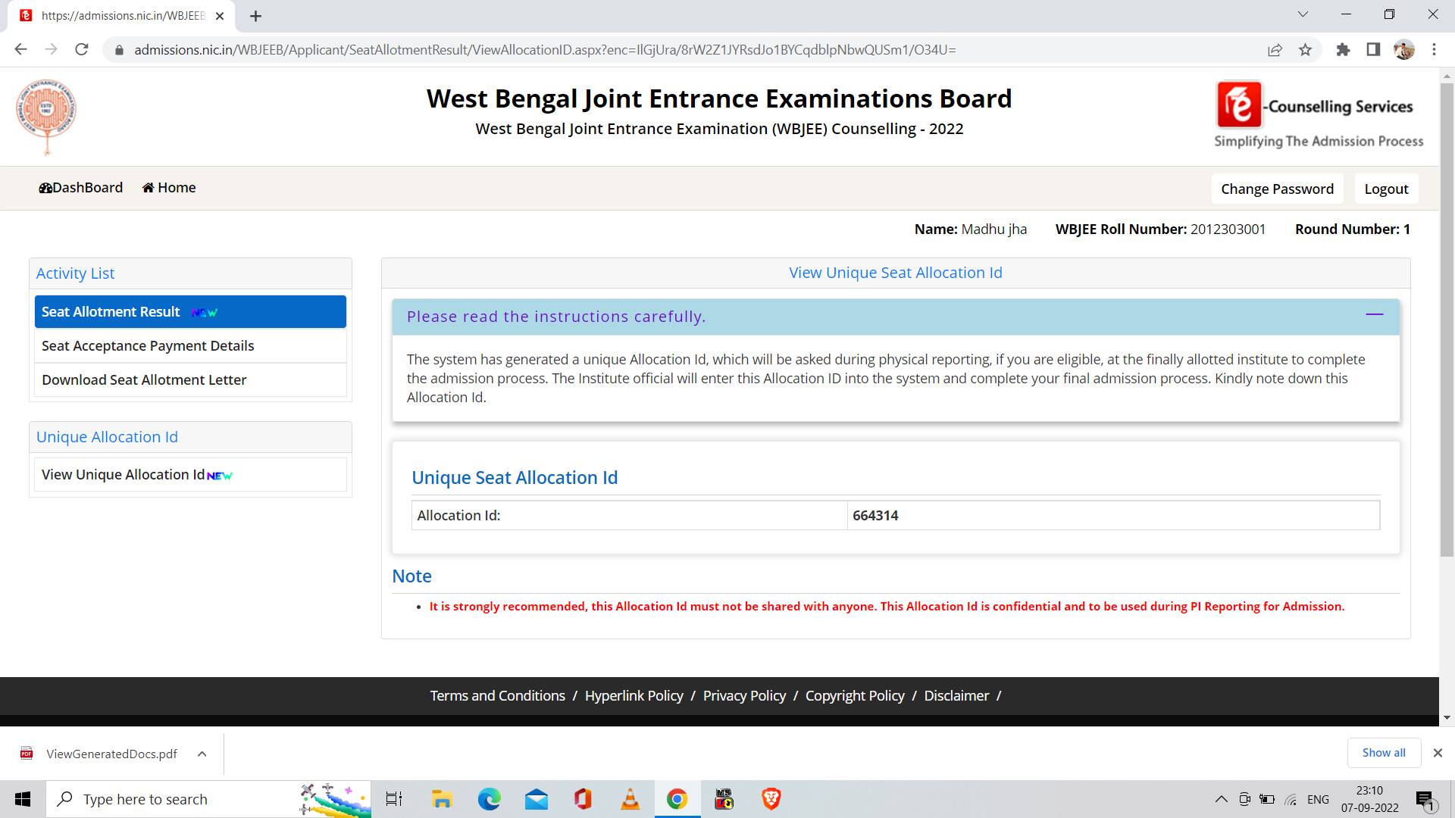The height and width of the screenshot is (818, 1455).
Task: Open the Chrome profile avatar
Action: pos(1404,50)
